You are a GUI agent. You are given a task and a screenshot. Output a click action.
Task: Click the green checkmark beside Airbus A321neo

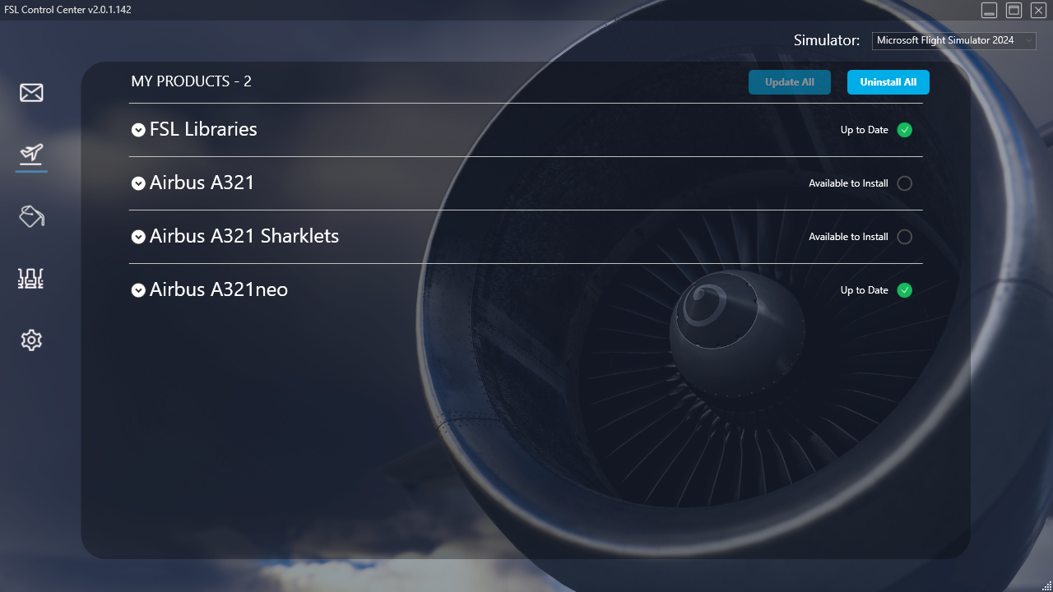point(905,290)
